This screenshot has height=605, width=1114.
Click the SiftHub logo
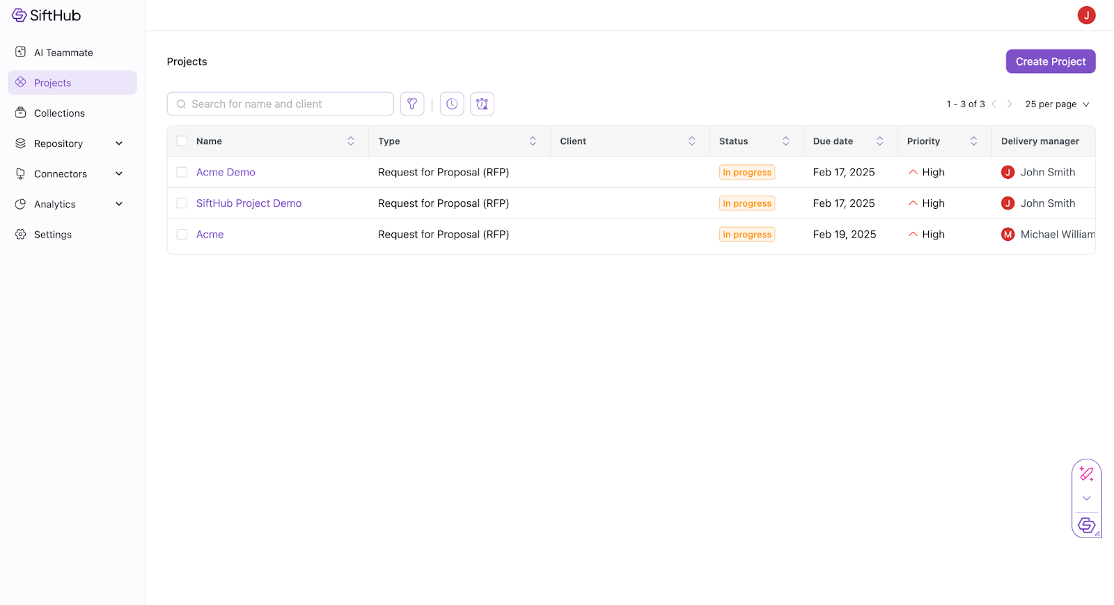(47, 15)
